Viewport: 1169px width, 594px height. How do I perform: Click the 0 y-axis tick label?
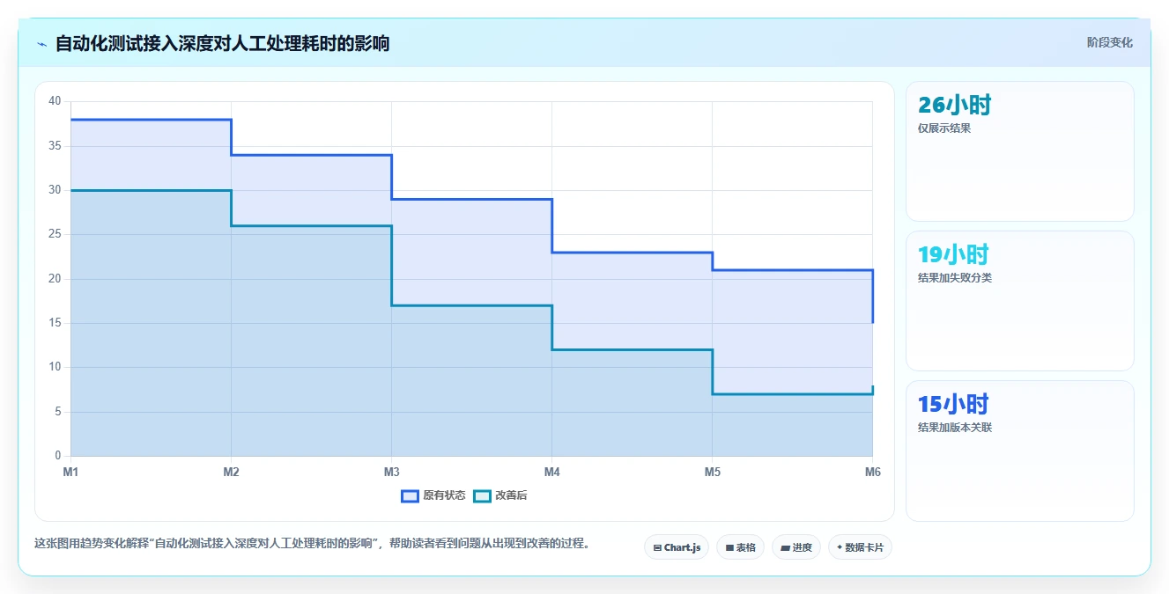click(x=58, y=456)
